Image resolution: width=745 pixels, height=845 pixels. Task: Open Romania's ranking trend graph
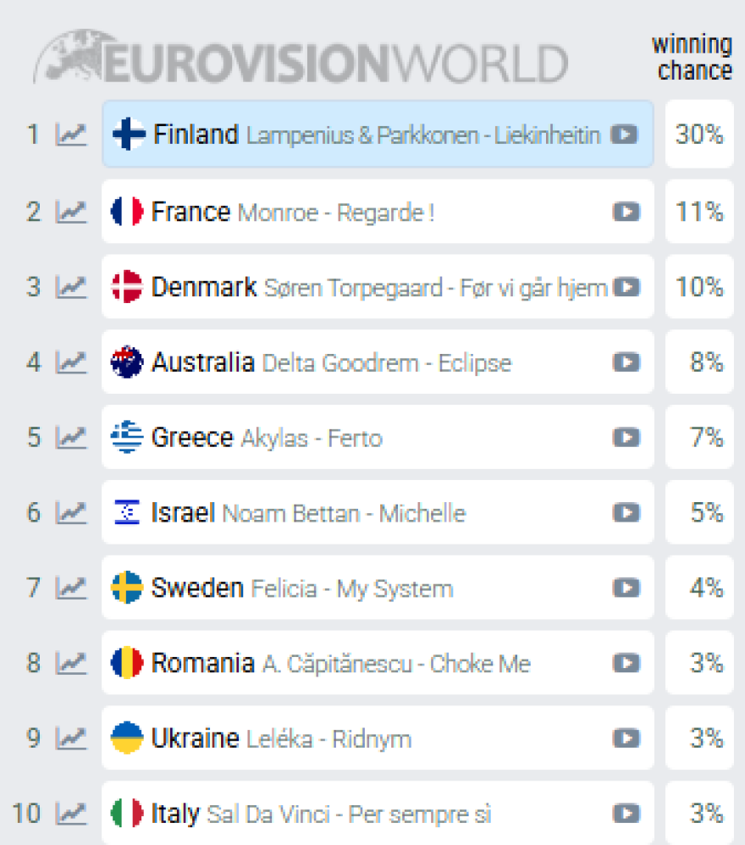72,663
